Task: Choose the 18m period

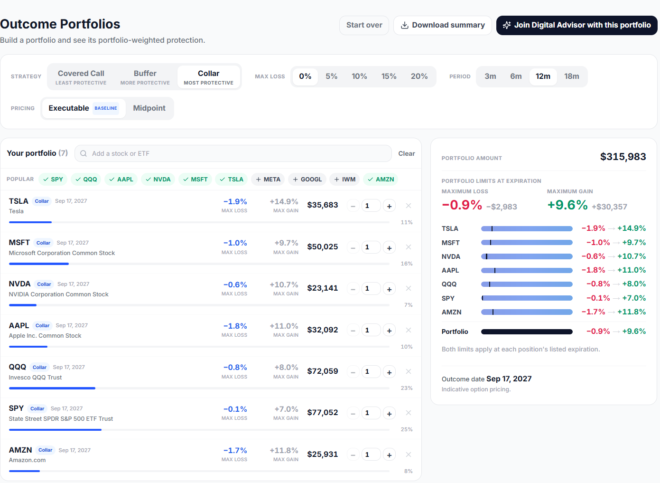Action: click(x=572, y=76)
